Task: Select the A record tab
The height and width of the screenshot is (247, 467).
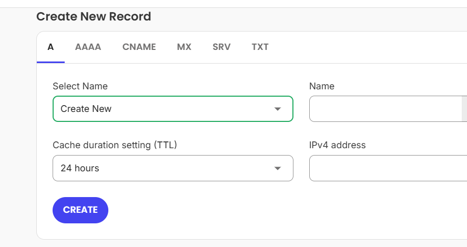Action: tap(50, 47)
